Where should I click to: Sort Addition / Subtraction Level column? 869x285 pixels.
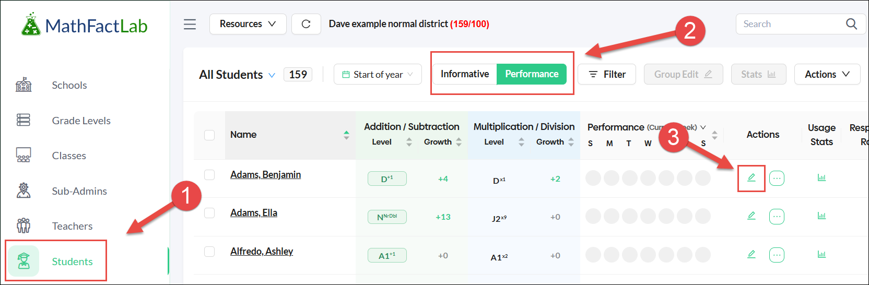(x=409, y=142)
